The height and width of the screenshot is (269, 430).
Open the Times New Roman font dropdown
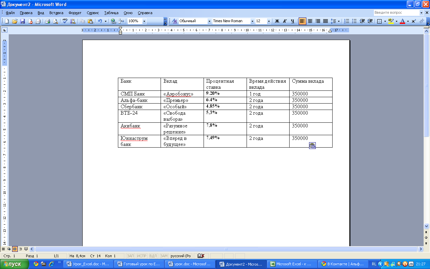(252, 21)
